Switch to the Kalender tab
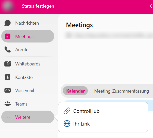 coord(75,91)
